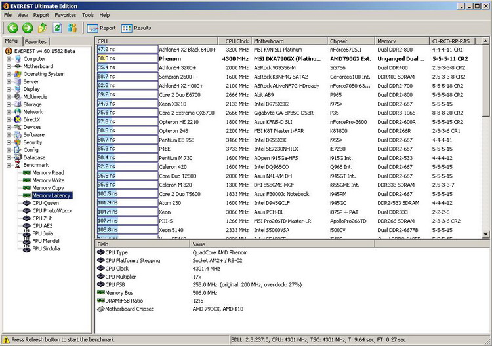492x346 pixels.
Task: Open the Report wizard button
Action: [101, 28]
